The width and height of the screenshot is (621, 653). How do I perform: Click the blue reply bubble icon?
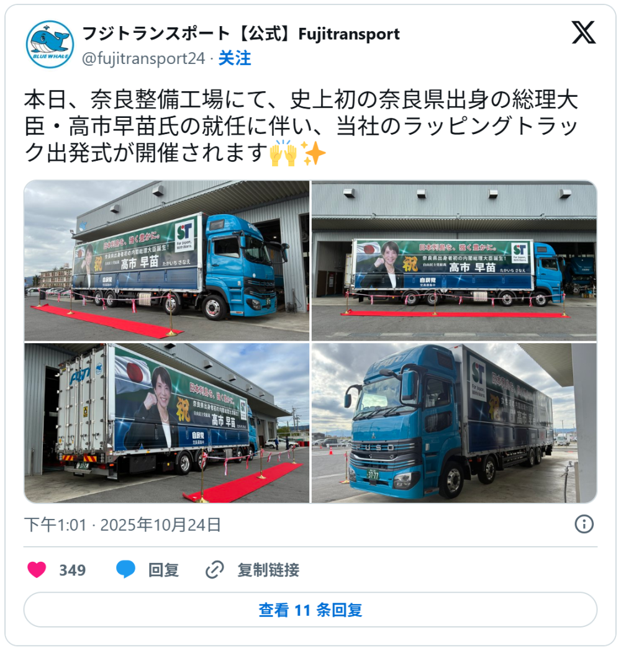[x=125, y=569]
